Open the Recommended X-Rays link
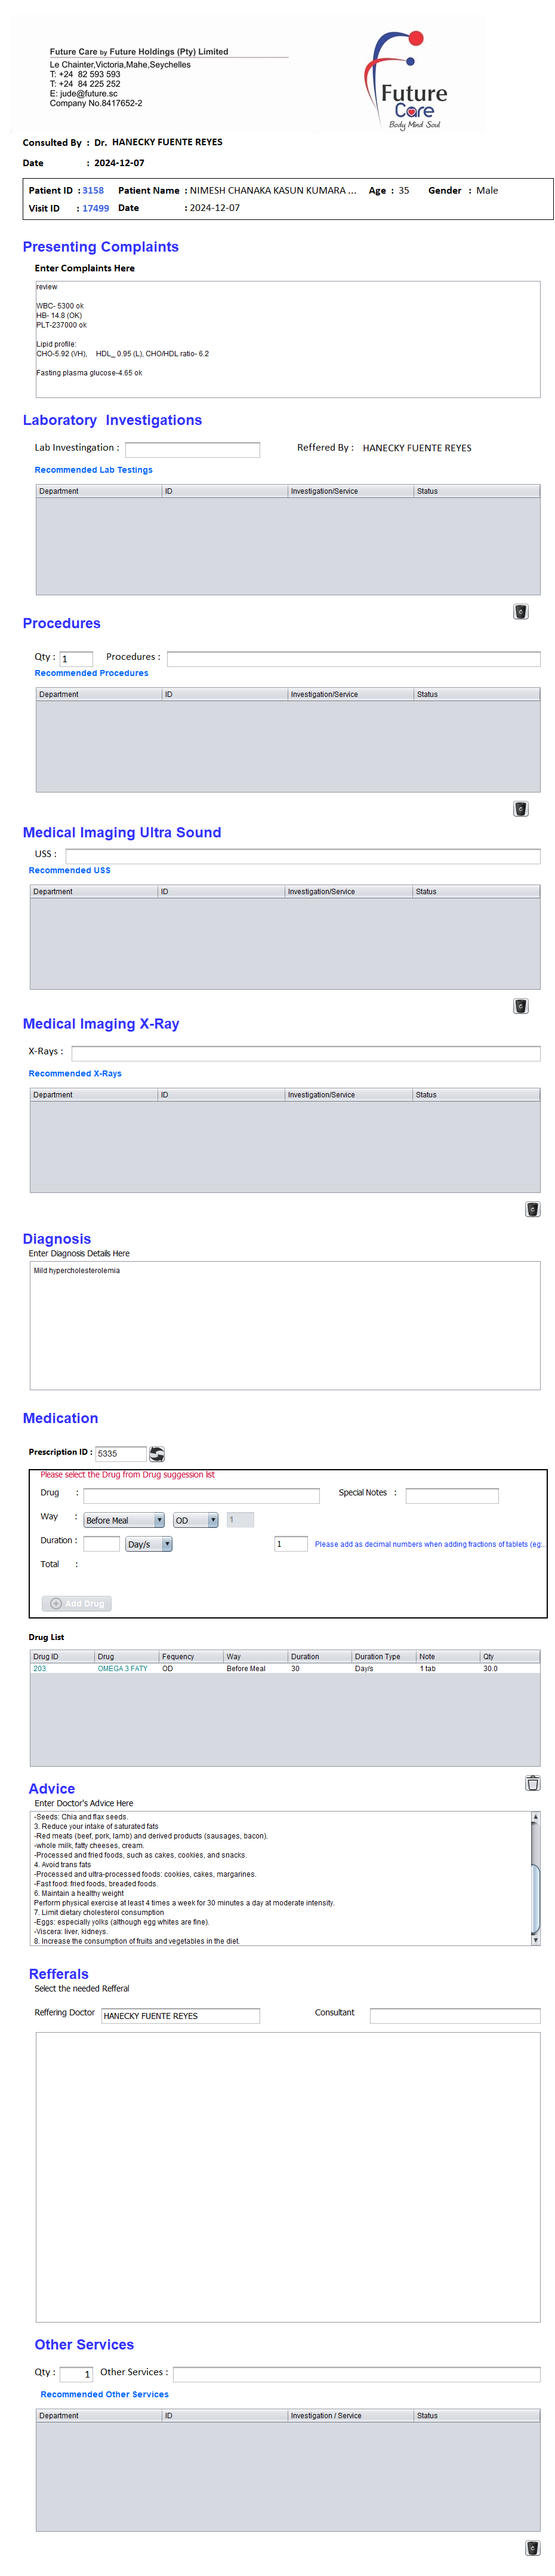 (x=75, y=1073)
